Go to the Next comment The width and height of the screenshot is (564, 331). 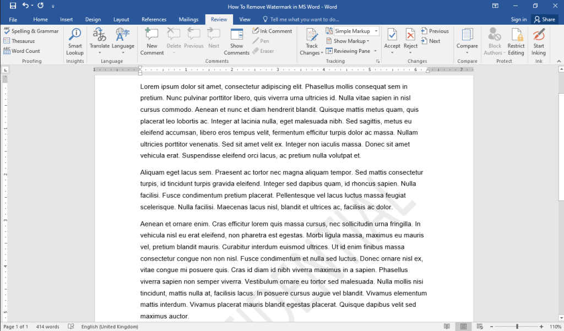click(x=214, y=39)
